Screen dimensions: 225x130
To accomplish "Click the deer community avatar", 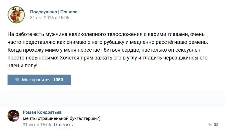I will pos(16,15).
